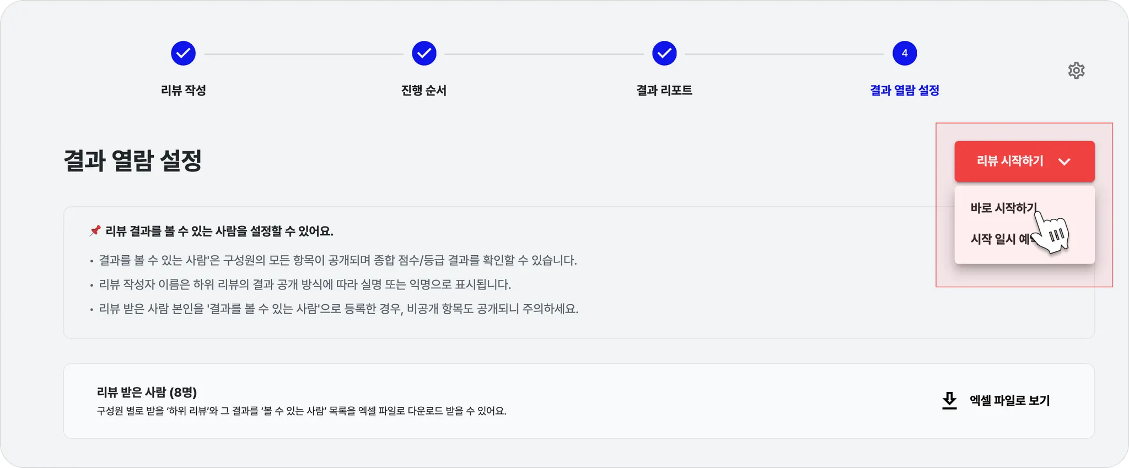
Task: Go to the 결과 리포트 step label
Action: [664, 90]
